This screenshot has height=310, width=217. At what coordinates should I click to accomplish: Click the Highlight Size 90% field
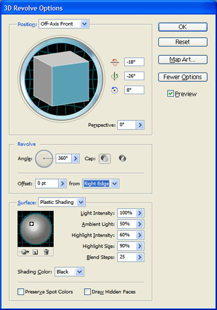pyautogui.click(x=126, y=246)
